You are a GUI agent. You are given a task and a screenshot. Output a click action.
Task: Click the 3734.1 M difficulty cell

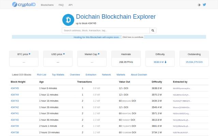pos(157,132)
